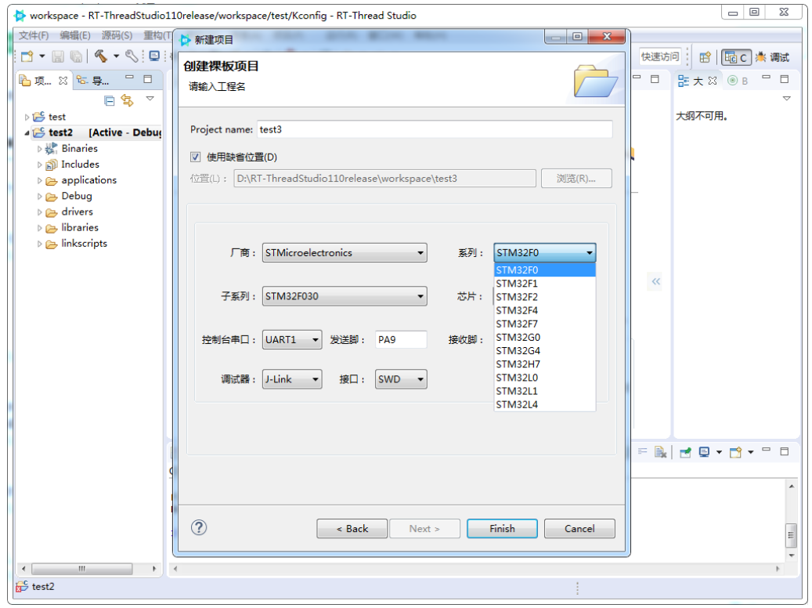Click the monitor terminal toolbar icon
This screenshot has height=608, width=812.
click(x=154, y=56)
